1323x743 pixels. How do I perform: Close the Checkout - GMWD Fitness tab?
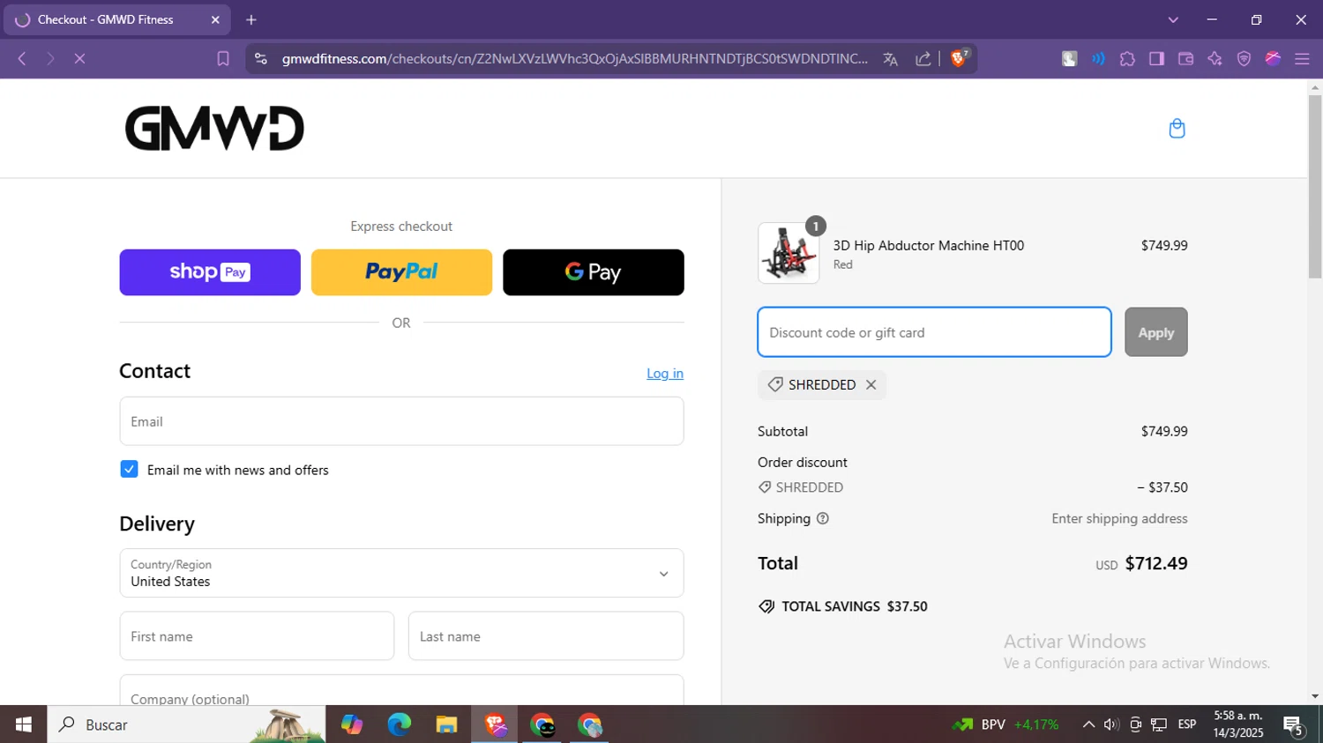215,19
